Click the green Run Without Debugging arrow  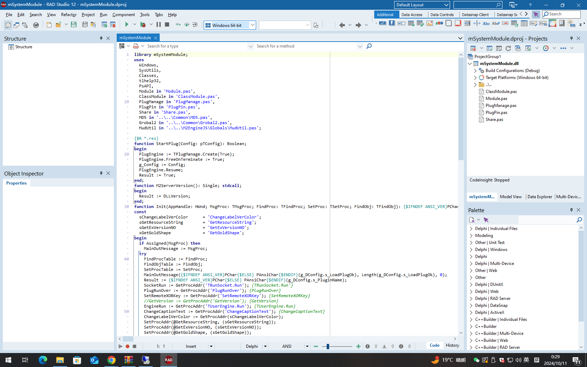point(127,24)
